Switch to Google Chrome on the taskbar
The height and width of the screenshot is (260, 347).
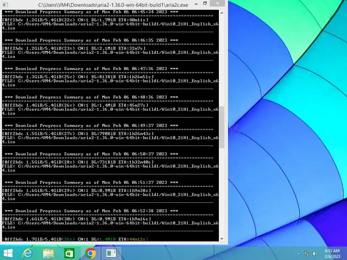tap(90, 253)
